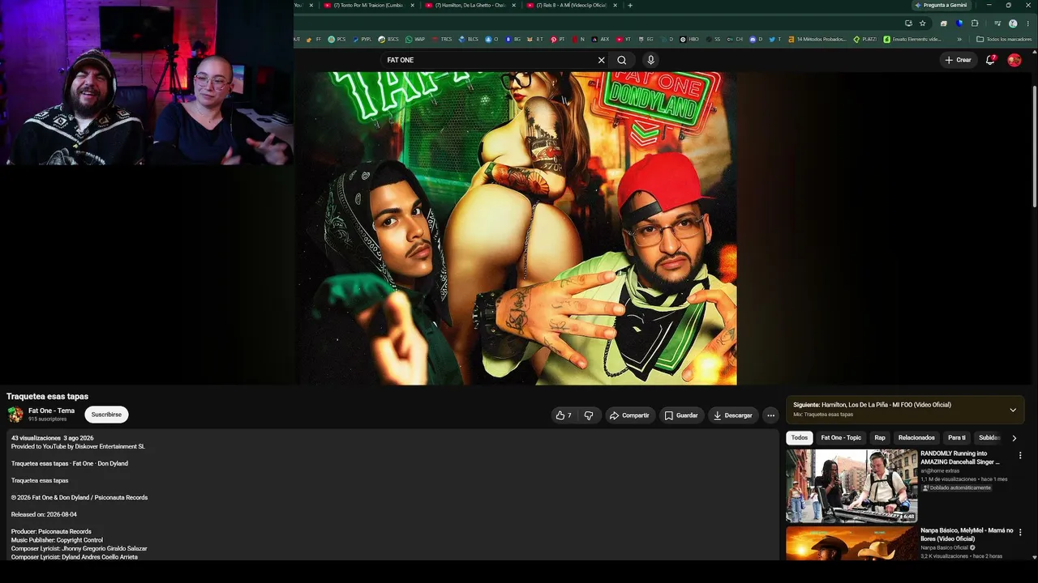Image resolution: width=1038 pixels, height=583 pixels.
Task: Open the Fat One channel avatar
Action: click(x=15, y=415)
